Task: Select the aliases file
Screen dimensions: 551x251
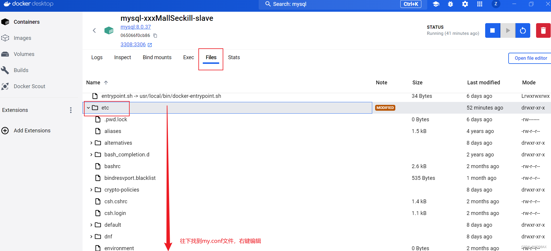Action: pos(113,131)
